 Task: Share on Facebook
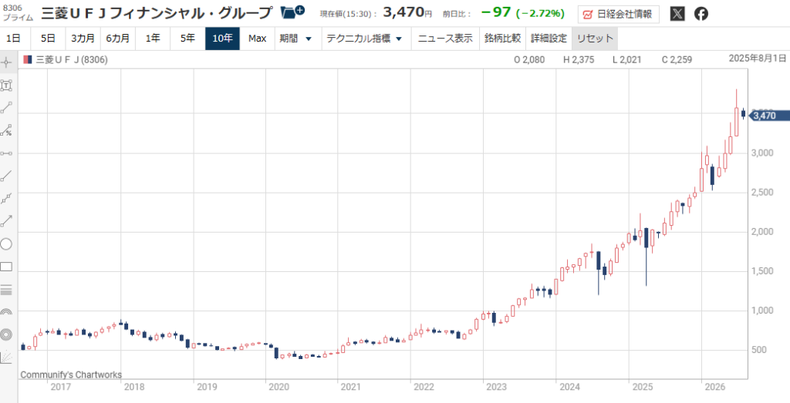coord(701,14)
